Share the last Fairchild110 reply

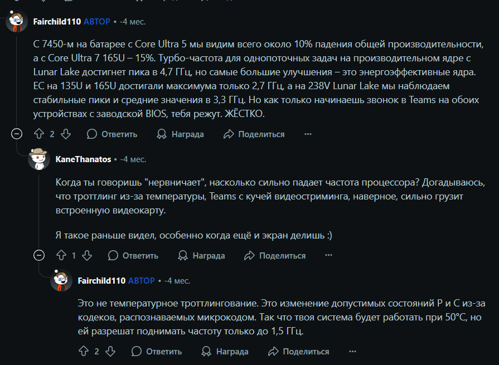299,352
